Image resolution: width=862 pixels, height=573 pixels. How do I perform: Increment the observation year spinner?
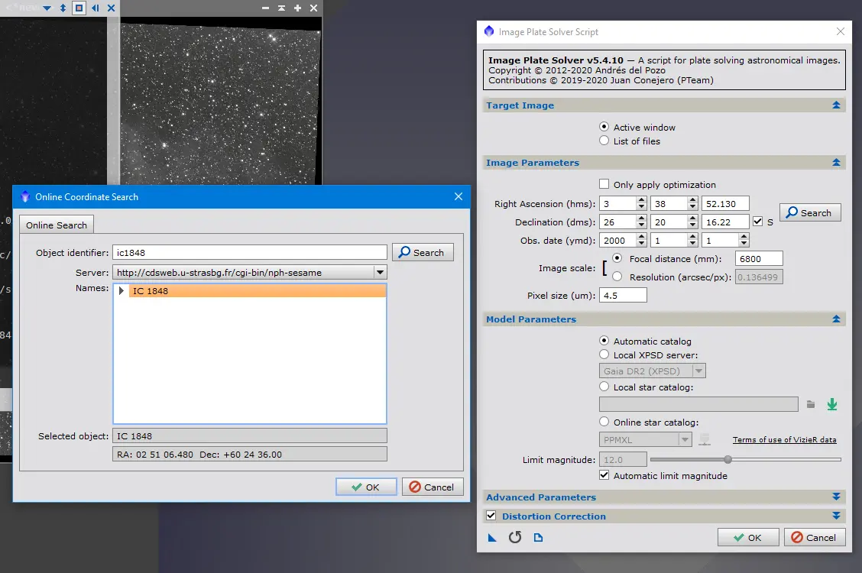642,236
